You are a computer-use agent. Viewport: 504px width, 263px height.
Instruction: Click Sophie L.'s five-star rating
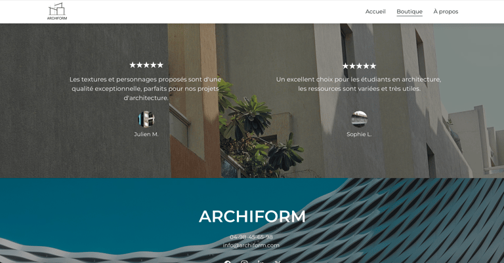click(359, 66)
